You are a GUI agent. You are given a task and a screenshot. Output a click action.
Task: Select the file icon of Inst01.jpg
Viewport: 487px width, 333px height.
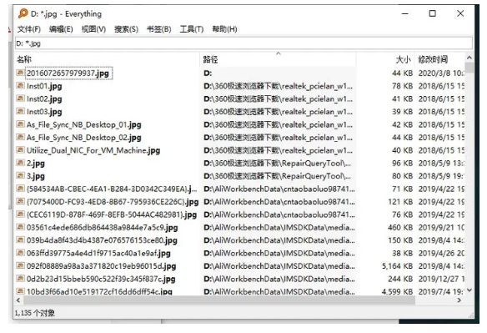click(x=21, y=85)
